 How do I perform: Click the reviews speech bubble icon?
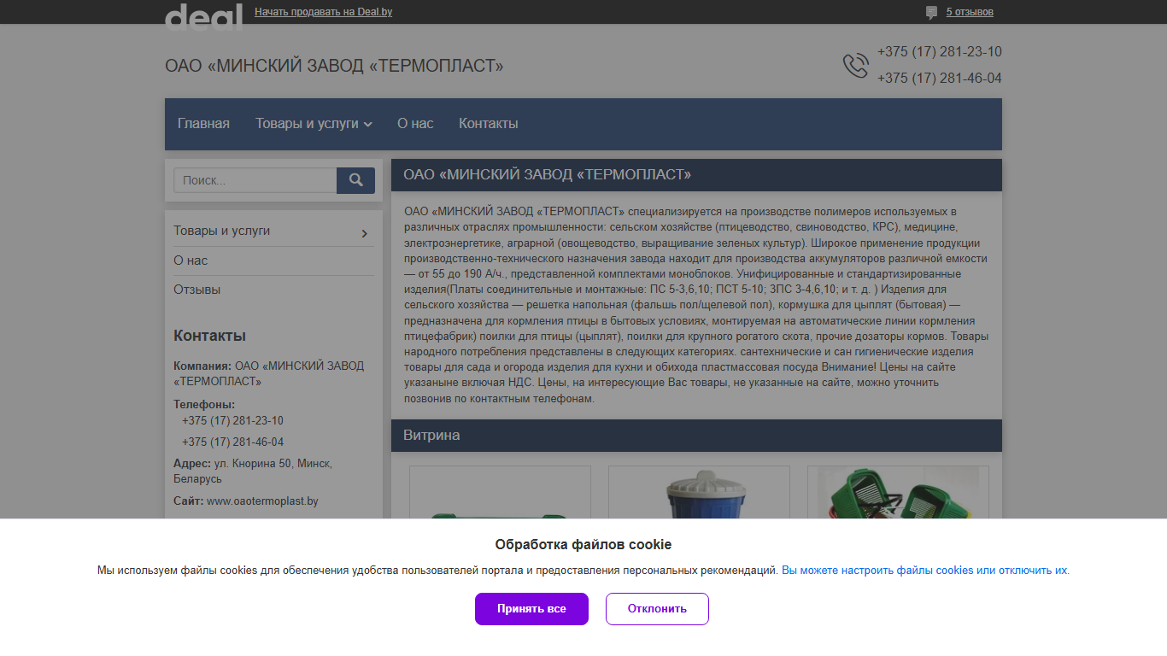coord(931,13)
